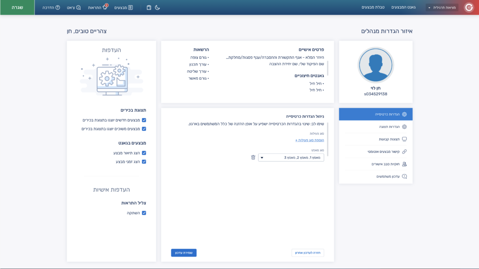Click the הוספת סוג פעילות link
Image resolution: width=479 pixels, height=269 pixels.
click(x=309, y=140)
